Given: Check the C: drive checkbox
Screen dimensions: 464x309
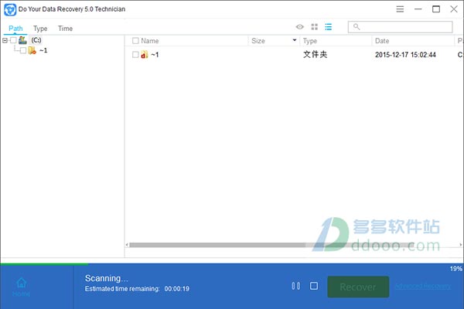Looking at the screenshot, I should 13,40.
